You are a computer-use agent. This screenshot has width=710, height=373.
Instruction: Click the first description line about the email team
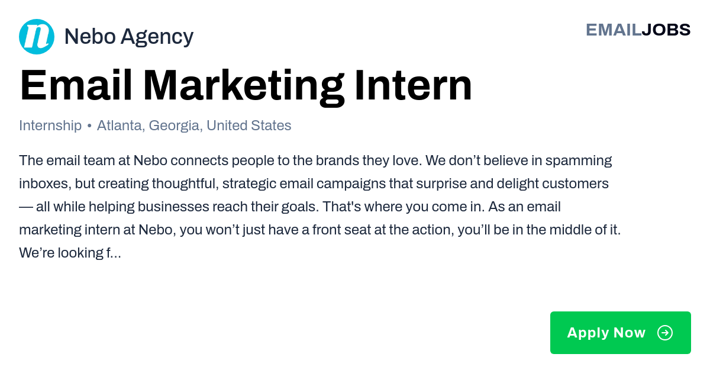(x=315, y=160)
